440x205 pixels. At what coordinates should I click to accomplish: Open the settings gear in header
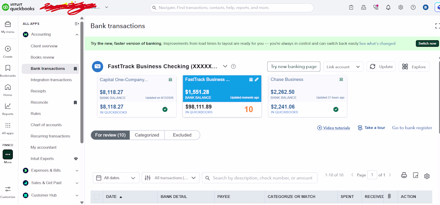[401, 8]
